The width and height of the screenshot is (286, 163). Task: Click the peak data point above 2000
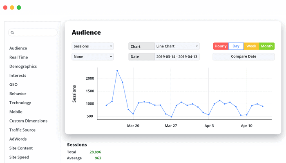pyautogui.click(x=117, y=71)
